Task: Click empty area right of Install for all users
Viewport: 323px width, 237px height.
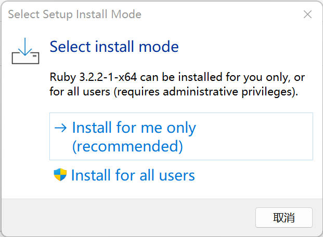Action: tap(255, 175)
